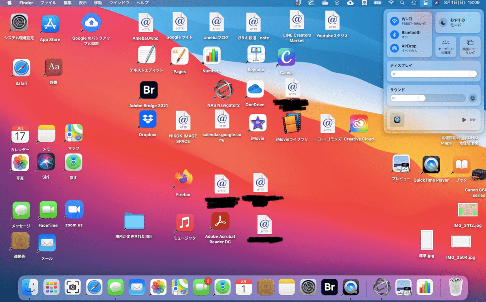Open the ニコニ・コモンズ web shortcut
Image resolution: width=486 pixels, height=302 pixels.
[327, 124]
